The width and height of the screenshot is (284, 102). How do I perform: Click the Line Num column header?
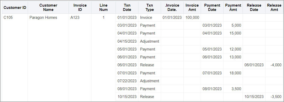tap(104, 8)
